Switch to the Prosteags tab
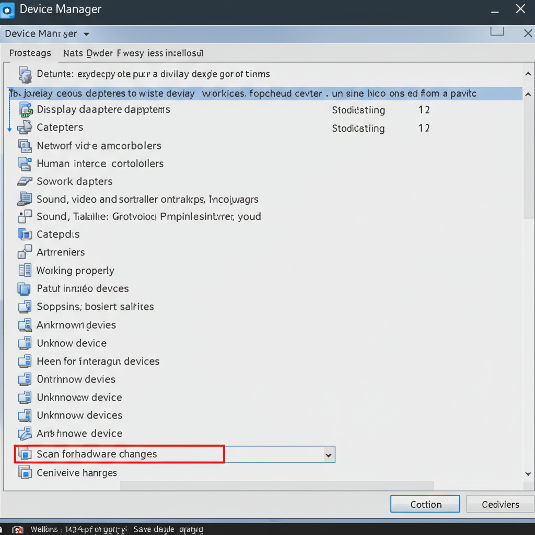Image resolution: width=535 pixels, height=535 pixels. (30, 53)
